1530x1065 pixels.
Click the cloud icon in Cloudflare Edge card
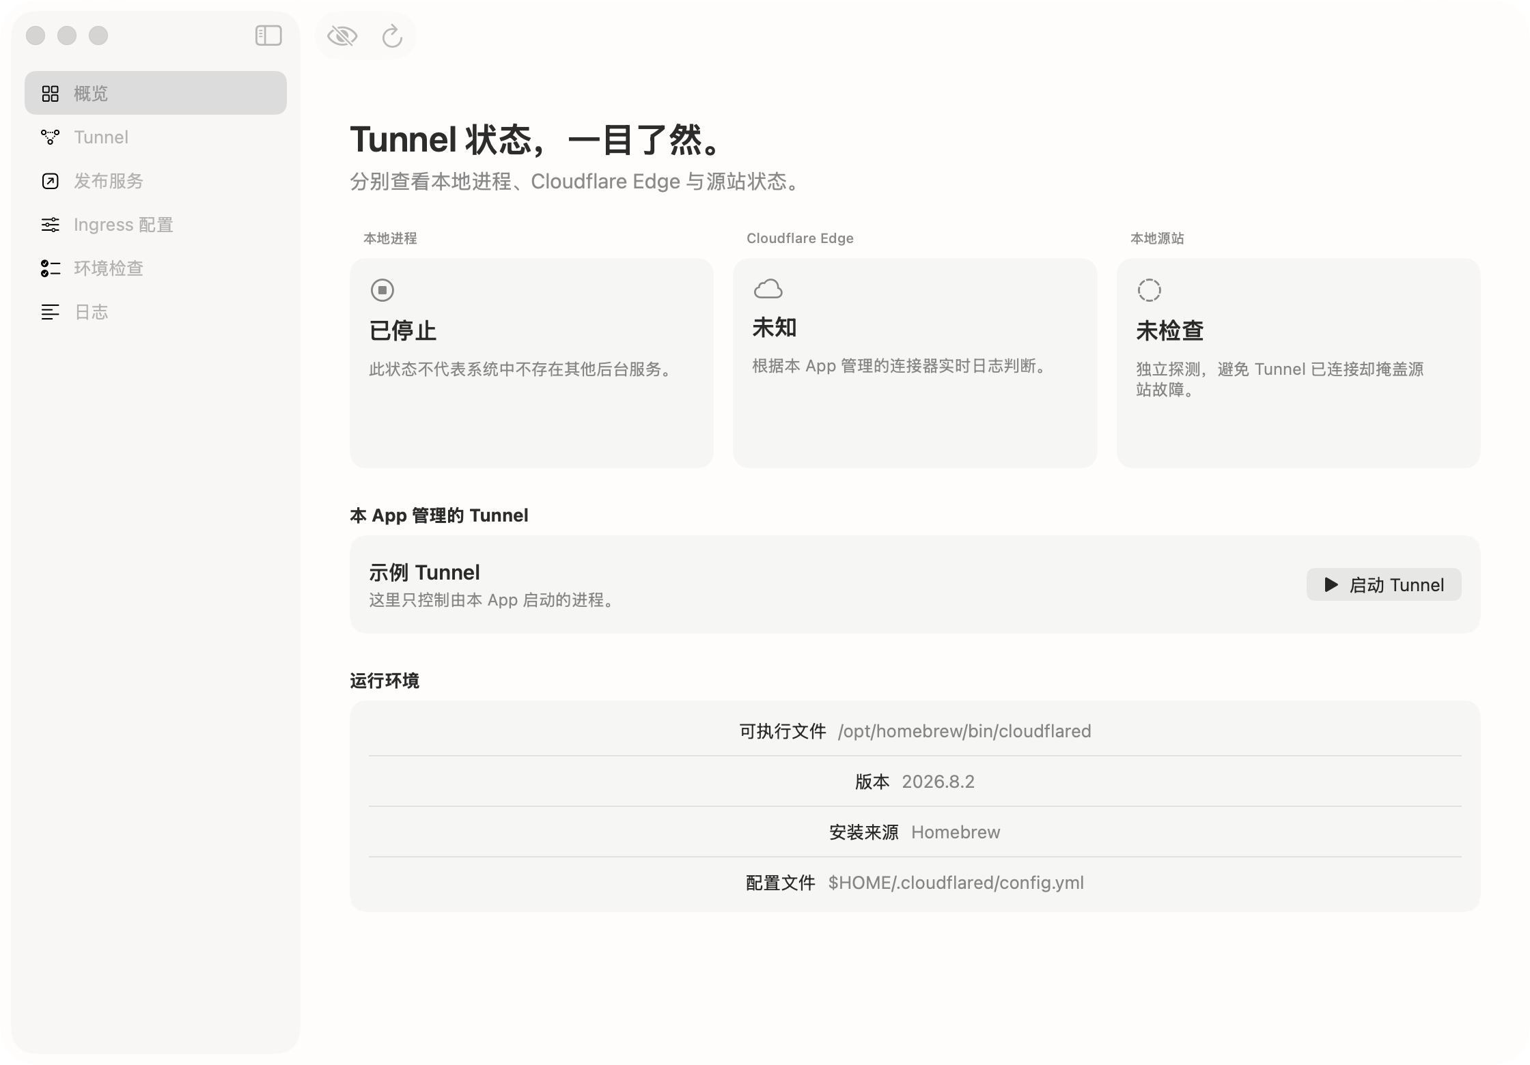click(768, 289)
